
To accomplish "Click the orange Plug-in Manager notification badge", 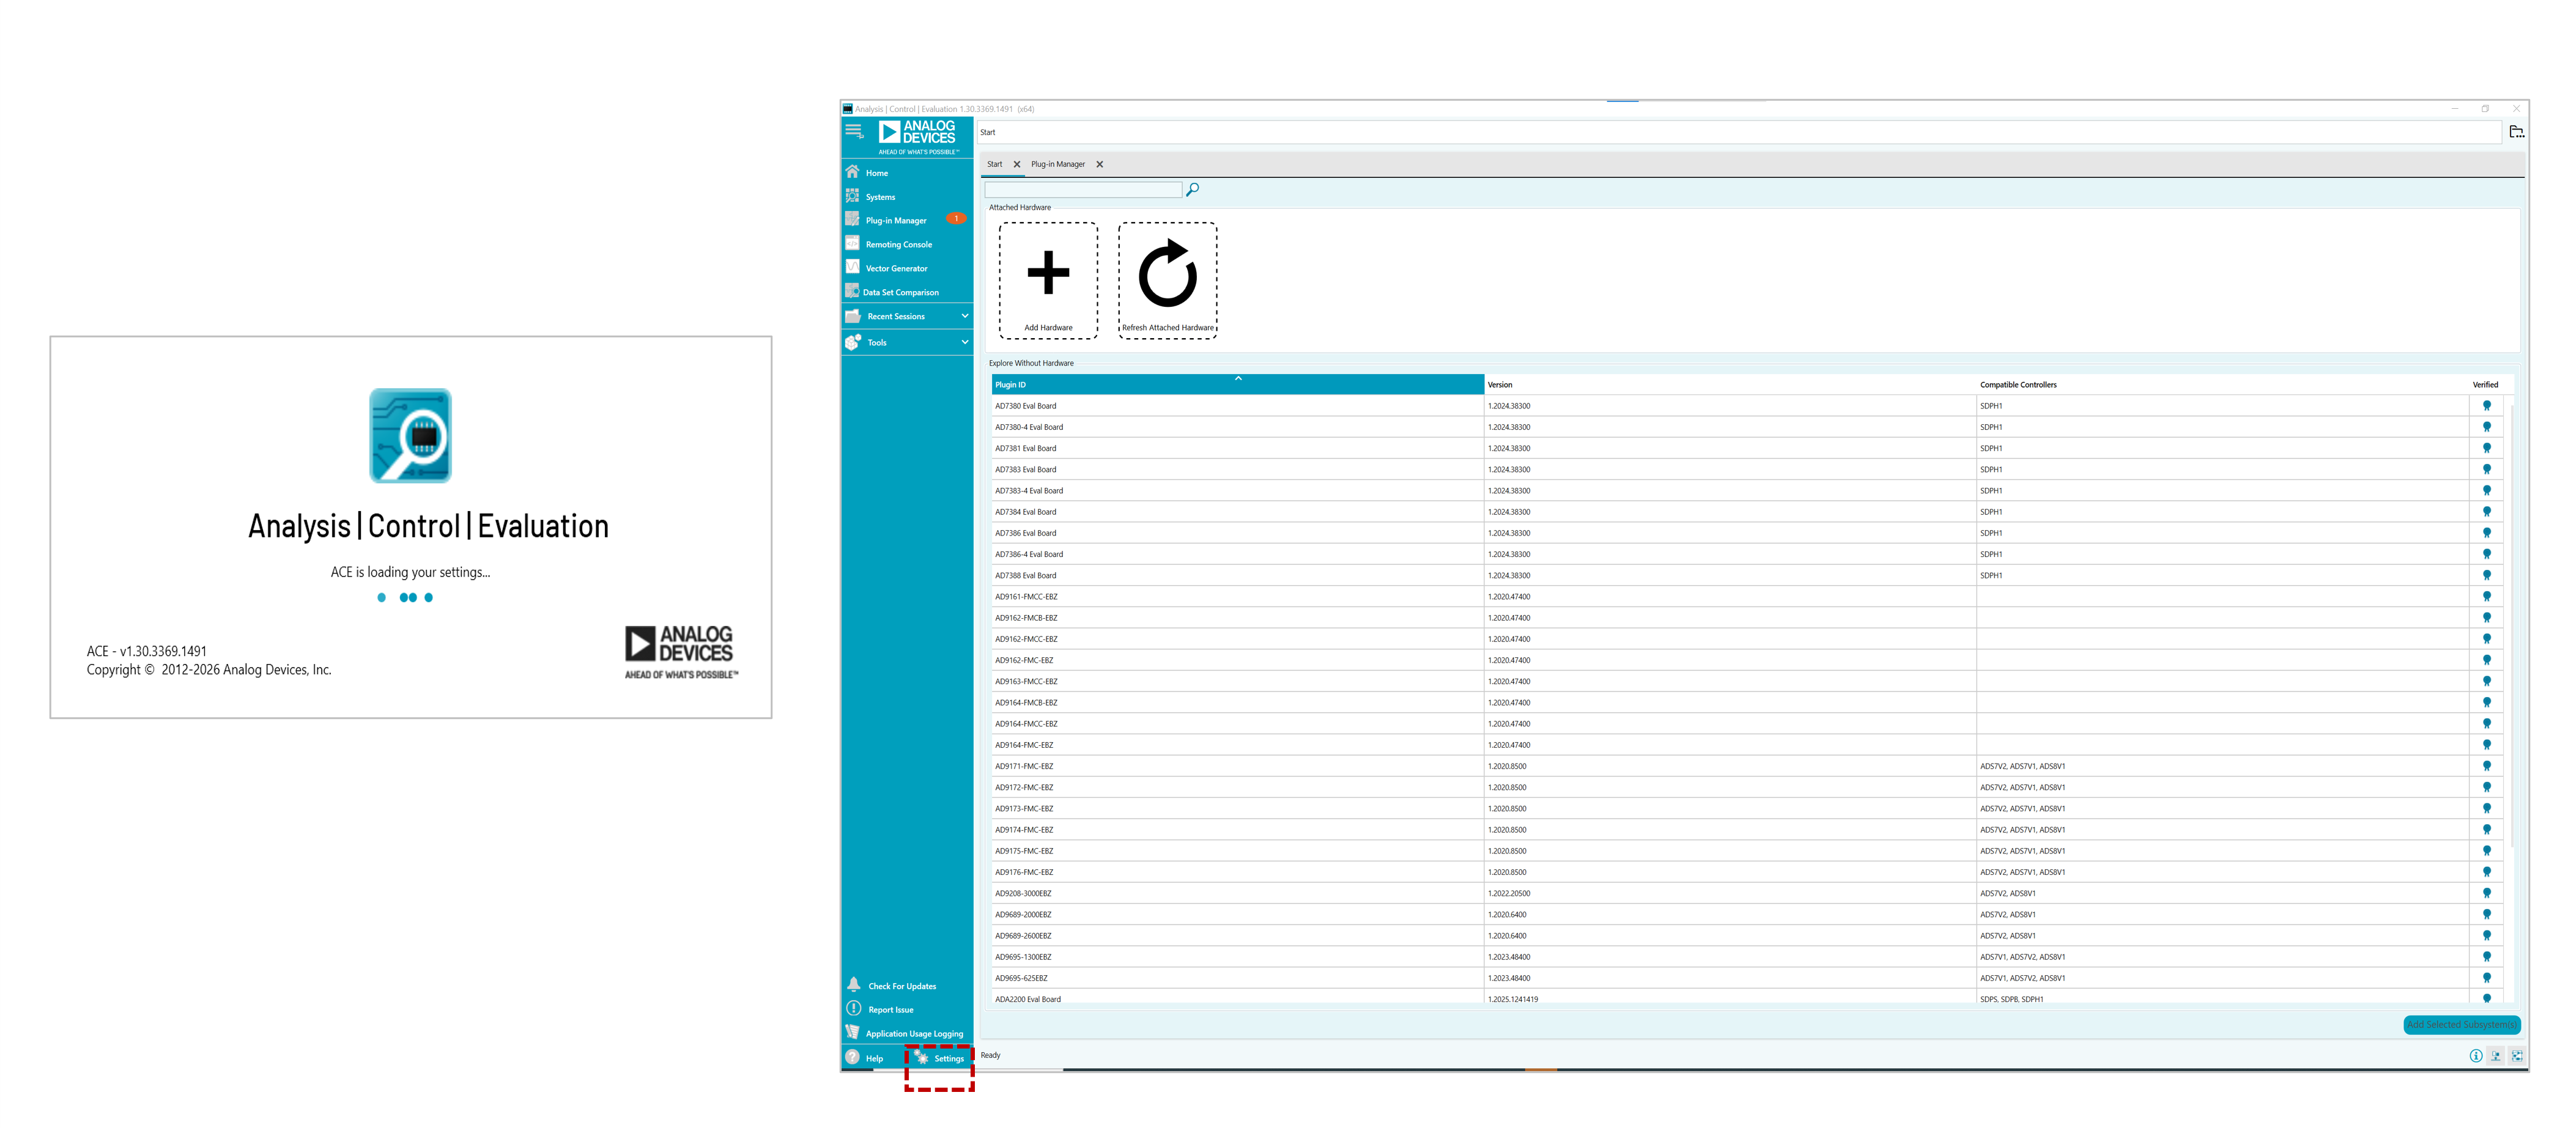I will pos(956,218).
